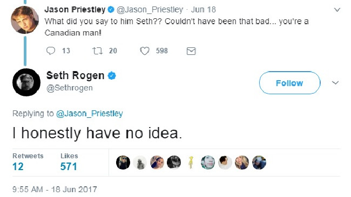
Task: Follow Seth Rogen
Action: point(289,83)
